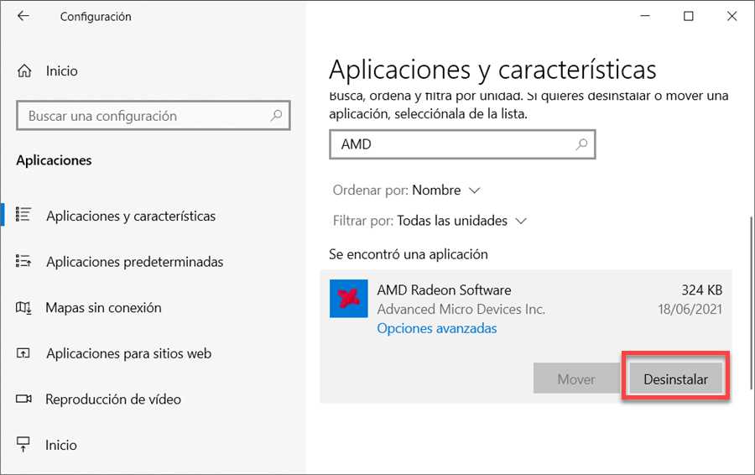Click the AMD Radeon Software app icon

pos(349,299)
